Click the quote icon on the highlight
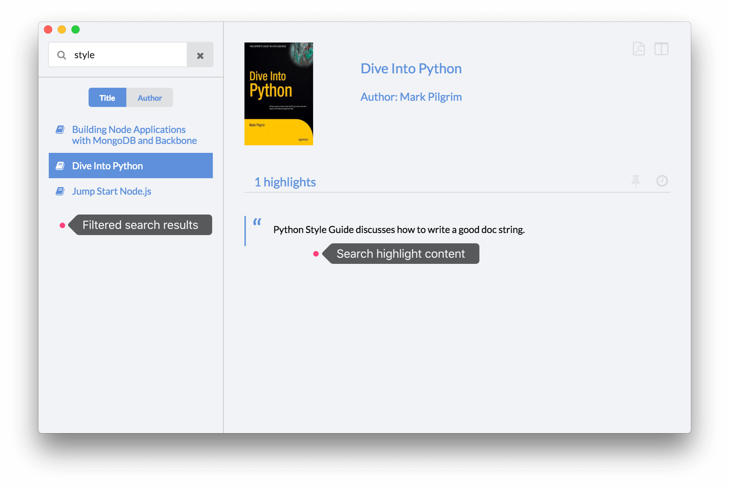Screen dimensions: 729x488 [257, 221]
